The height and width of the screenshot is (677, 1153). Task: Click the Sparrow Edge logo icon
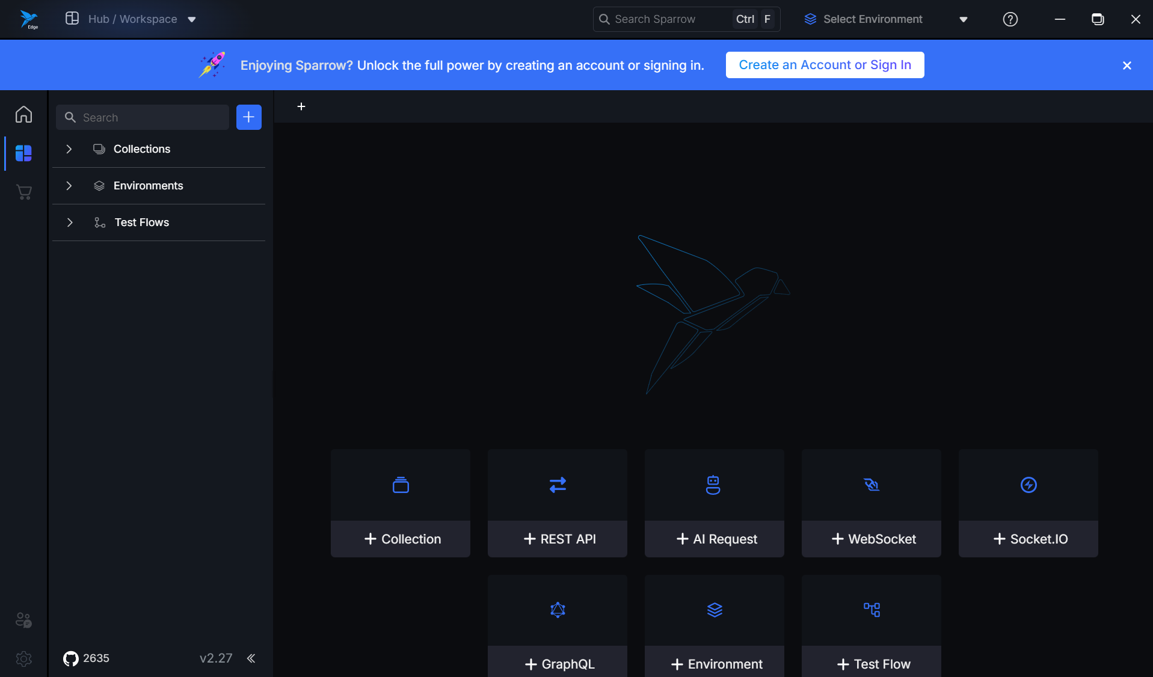[28, 19]
